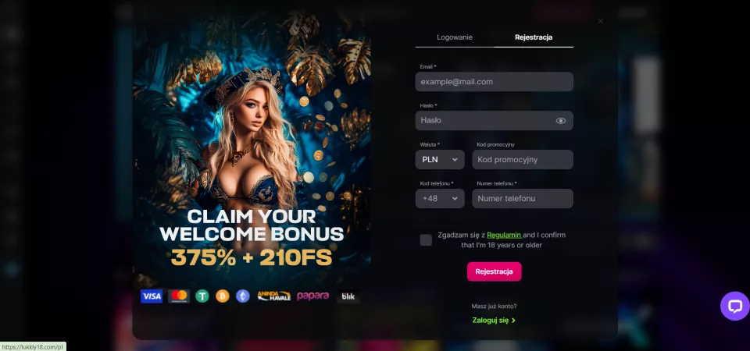
Task: Check the Regulamin agreement checkbox
Action: click(426, 239)
